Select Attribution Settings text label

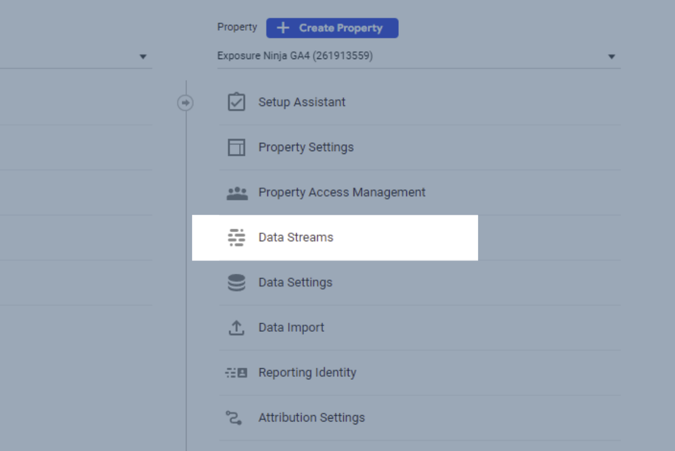pos(311,417)
